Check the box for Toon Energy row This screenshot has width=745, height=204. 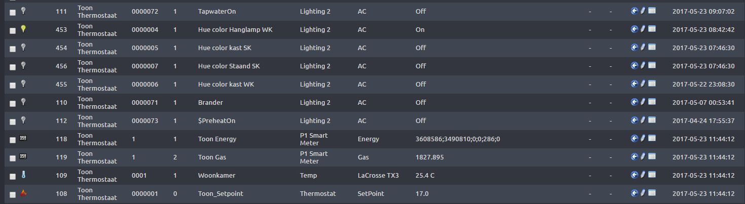click(x=13, y=140)
